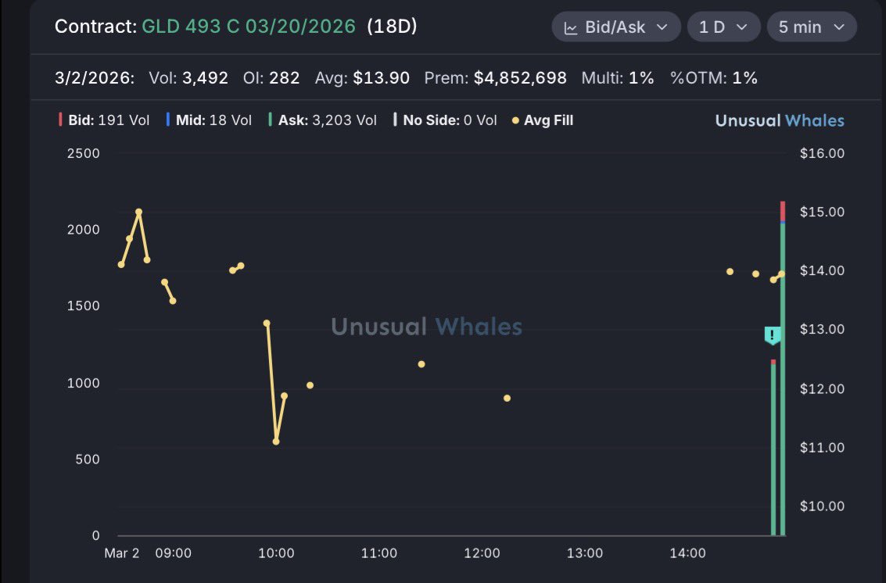Click the Prem: $4,852,698 statistic
The height and width of the screenshot is (583, 886).
click(496, 78)
